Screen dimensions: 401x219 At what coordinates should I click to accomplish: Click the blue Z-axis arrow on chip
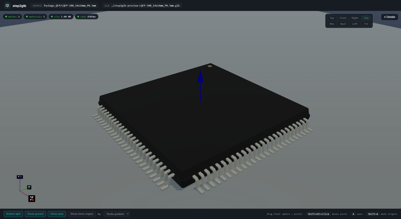[x=201, y=86]
